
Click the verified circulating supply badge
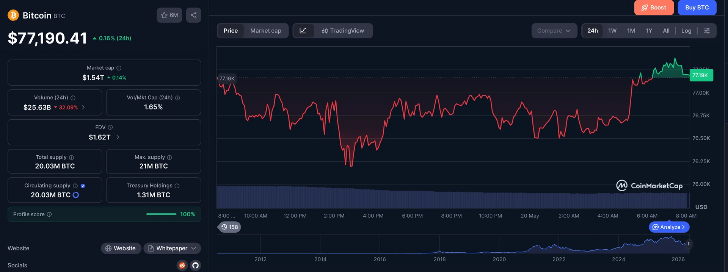[x=83, y=186]
